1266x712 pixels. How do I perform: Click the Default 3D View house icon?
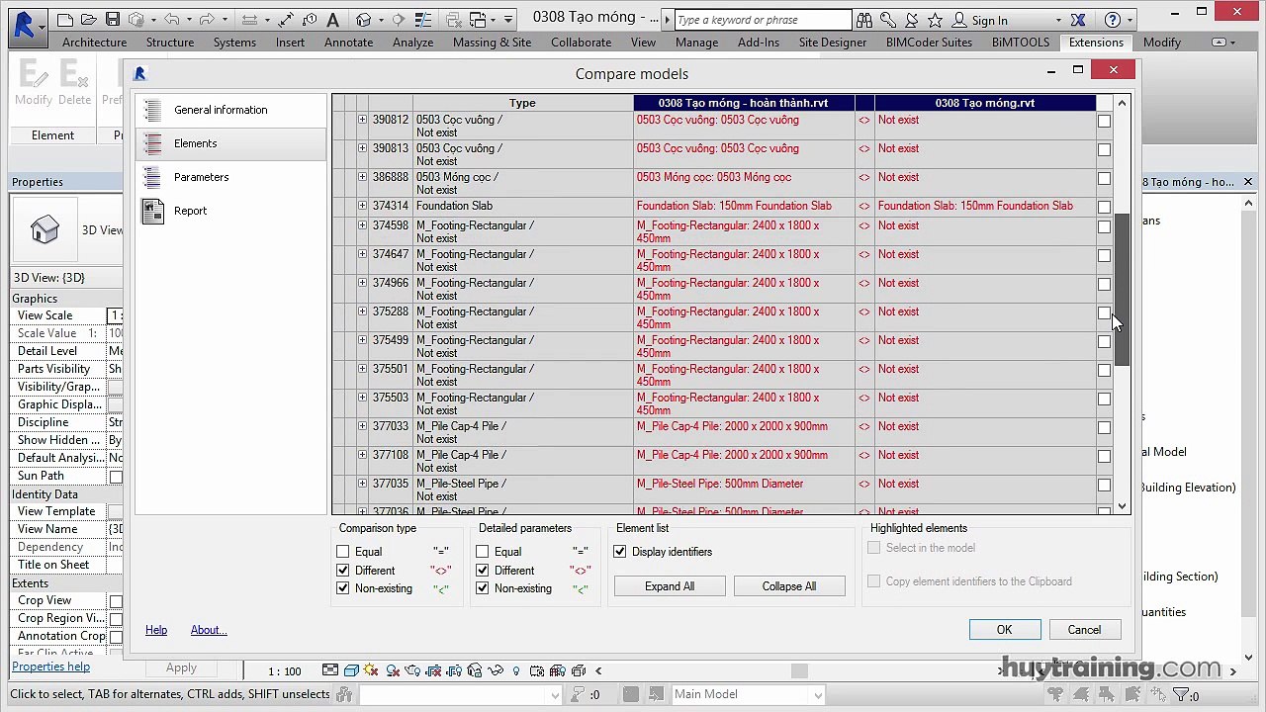click(x=363, y=20)
